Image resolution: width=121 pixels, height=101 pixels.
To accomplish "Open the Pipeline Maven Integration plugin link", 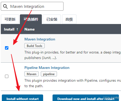I will pyautogui.click(x=47, y=68).
